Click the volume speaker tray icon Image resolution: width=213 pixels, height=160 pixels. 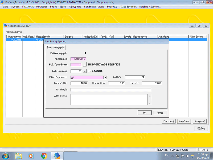pyautogui.click(x=188, y=156)
